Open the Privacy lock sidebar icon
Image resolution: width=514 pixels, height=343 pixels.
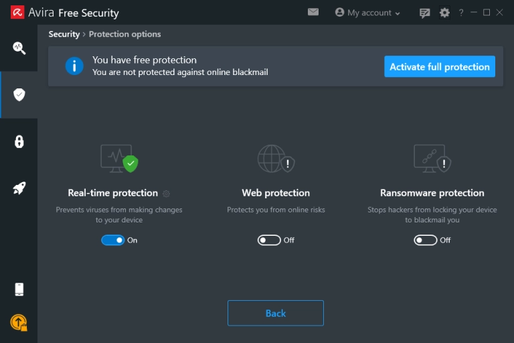click(19, 141)
